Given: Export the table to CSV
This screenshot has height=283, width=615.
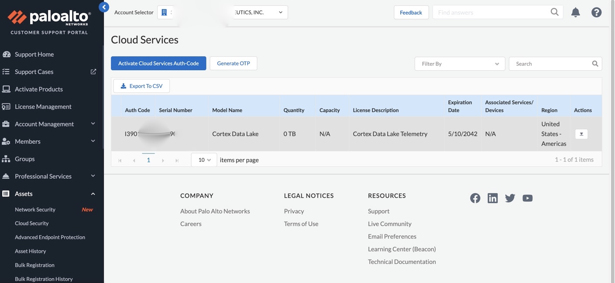Looking at the screenshot, I should coord(141,86).
